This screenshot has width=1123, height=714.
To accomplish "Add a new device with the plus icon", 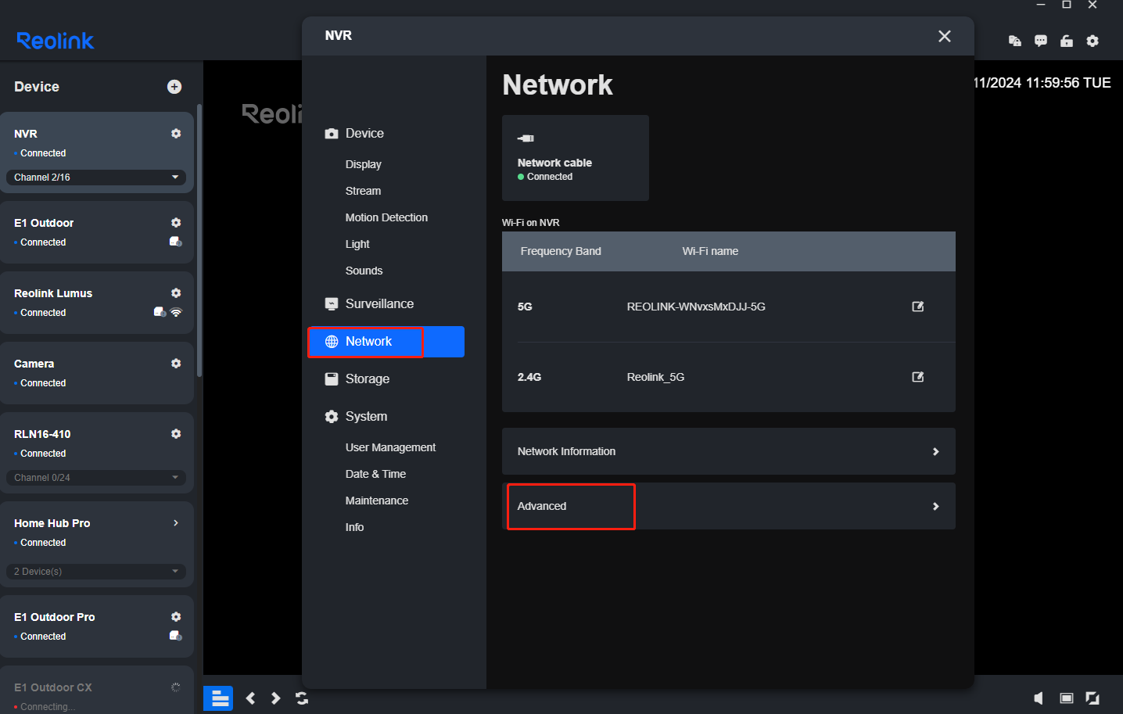I will [174, 86].
